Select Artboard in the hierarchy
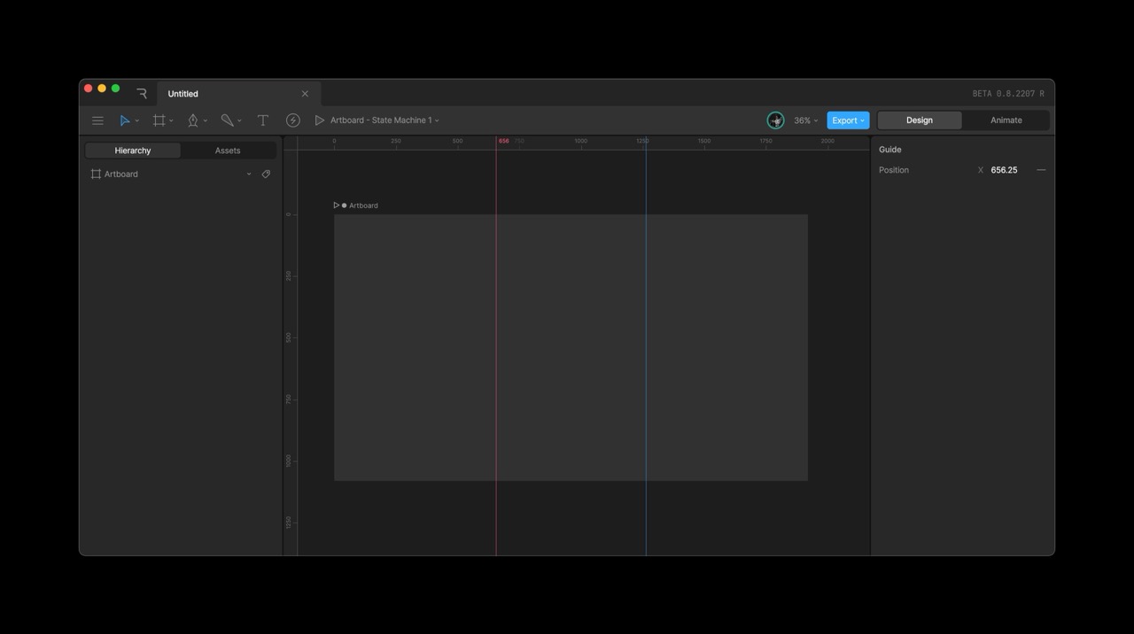The image size is (1134, 634). 121,174
